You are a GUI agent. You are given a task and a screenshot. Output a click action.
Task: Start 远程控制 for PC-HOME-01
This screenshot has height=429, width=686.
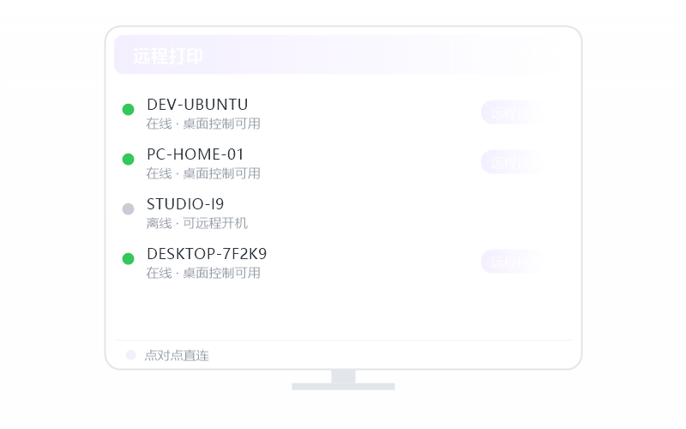click(x=513, y=162)
